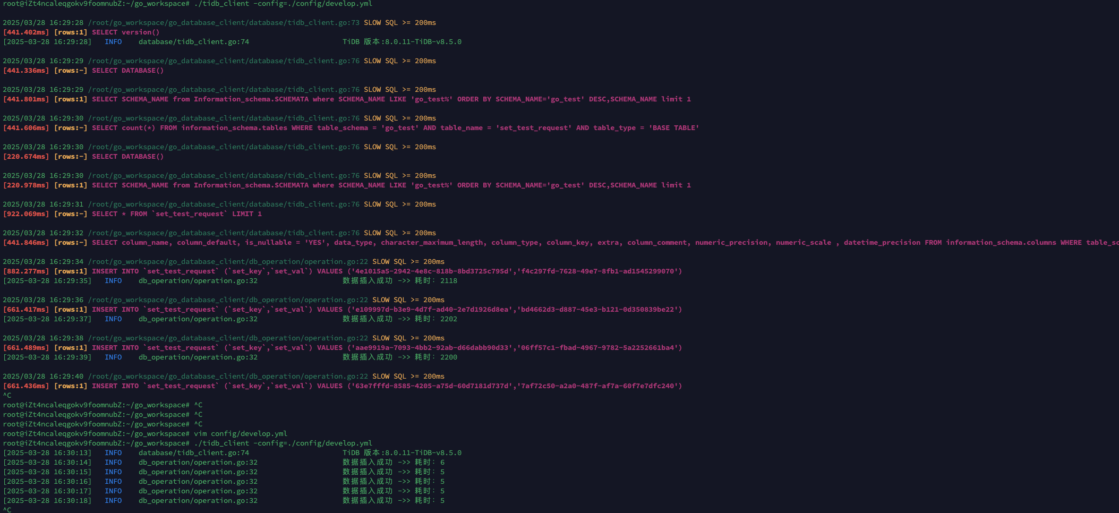Image resolution: width=1119 pixels, height=513 pixels.
Task: Click the '[441.402ms]' duration value
Action: click(x=26, y=32)
